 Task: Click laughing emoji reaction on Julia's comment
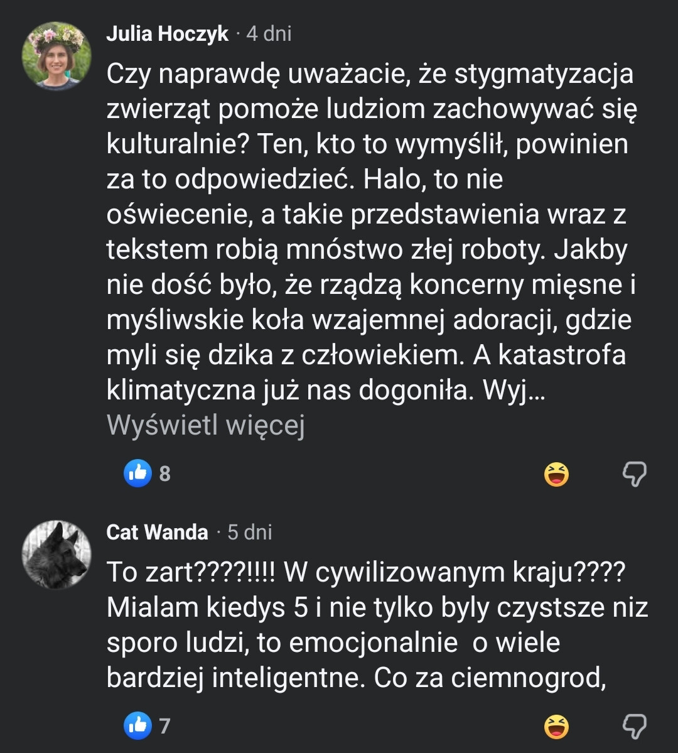556,474
